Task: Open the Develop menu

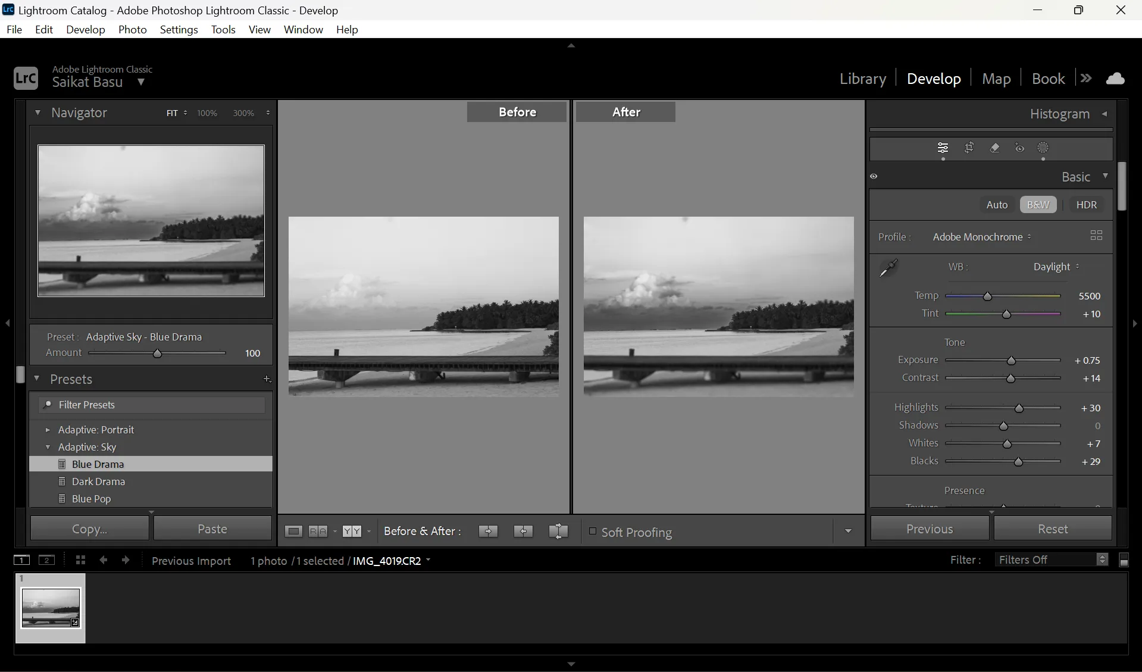Action: coord(85,29)
